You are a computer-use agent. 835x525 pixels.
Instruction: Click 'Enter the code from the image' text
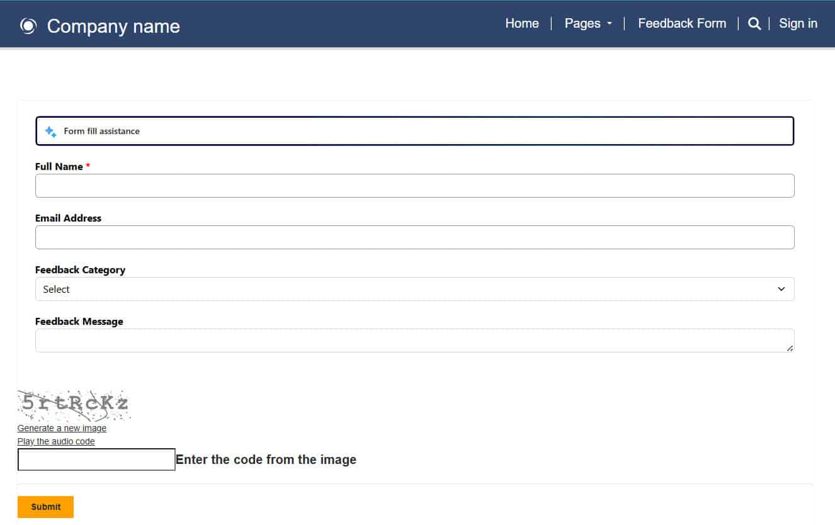[x=266, y=460]
